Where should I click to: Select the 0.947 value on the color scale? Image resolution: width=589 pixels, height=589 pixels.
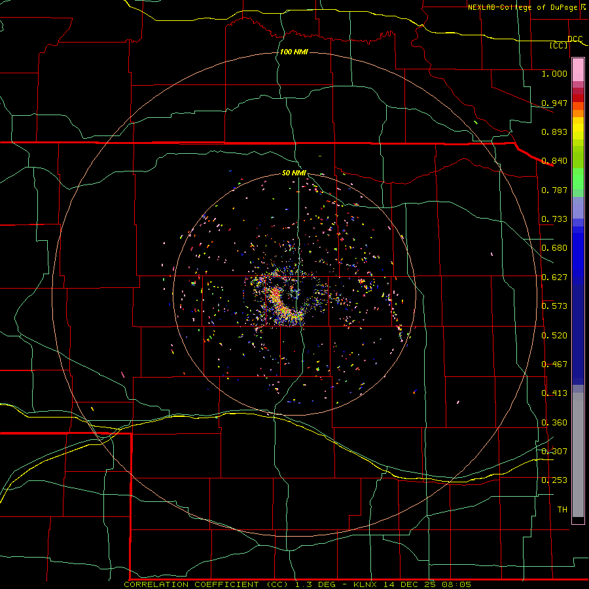pos(554,103)
